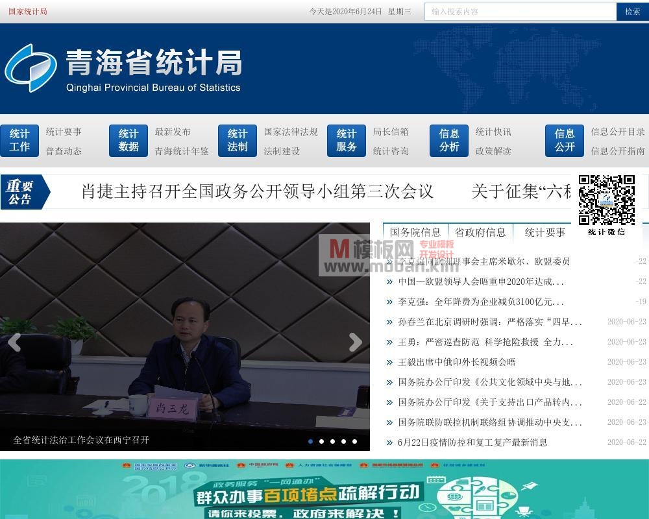The width and height of the screenshot is (649, 519).
Task: Click arrow bullet beside 孙春兰在北京调研 item
Action: click(x=389, y=322)
